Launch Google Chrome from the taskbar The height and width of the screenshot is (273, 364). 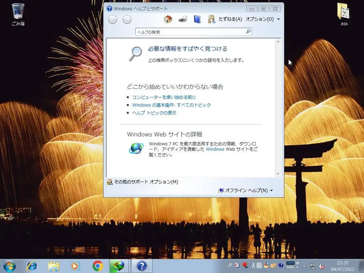(97, 266)
